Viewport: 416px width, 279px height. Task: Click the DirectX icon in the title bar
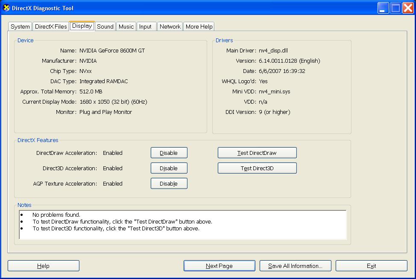[x=6, y=8]
